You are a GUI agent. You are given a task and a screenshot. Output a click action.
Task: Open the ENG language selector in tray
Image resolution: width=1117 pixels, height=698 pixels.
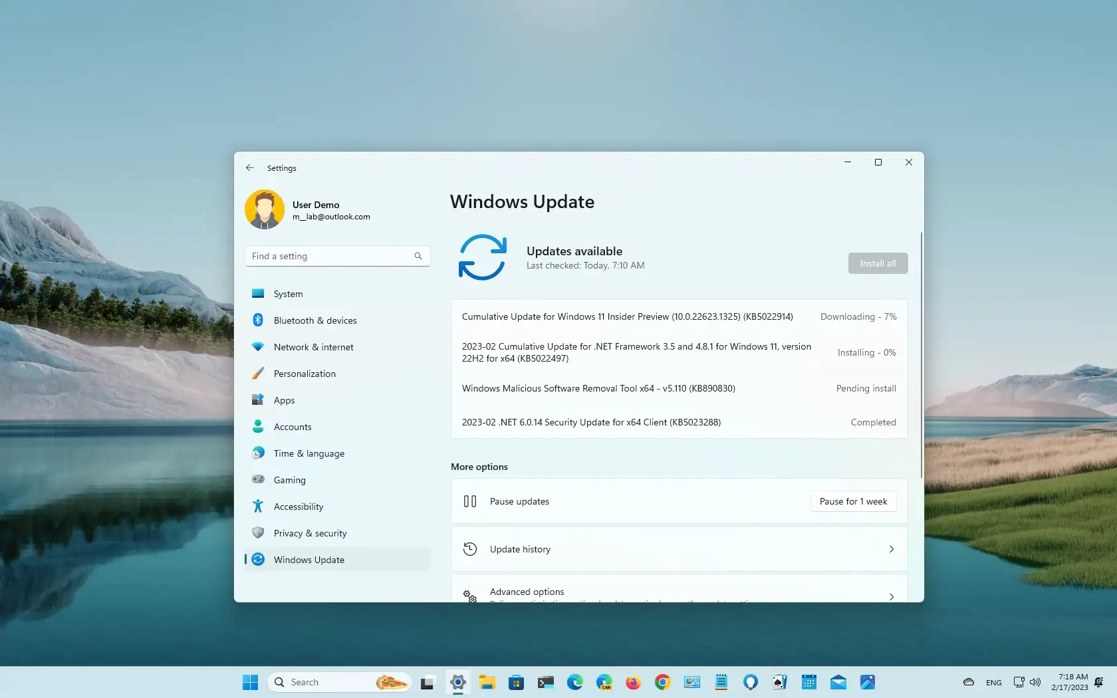pyautogui.click(x=993, y=682)
